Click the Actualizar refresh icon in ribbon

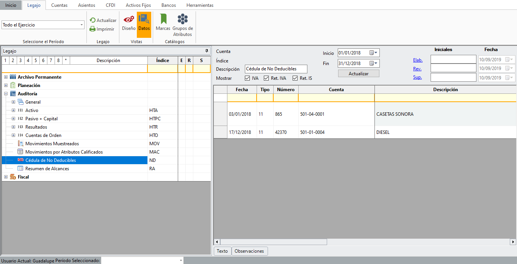[x=92, y=20]
